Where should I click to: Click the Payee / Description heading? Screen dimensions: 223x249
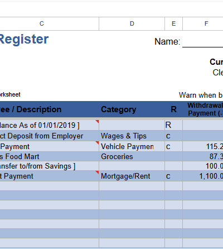click(x=31, y=109)
